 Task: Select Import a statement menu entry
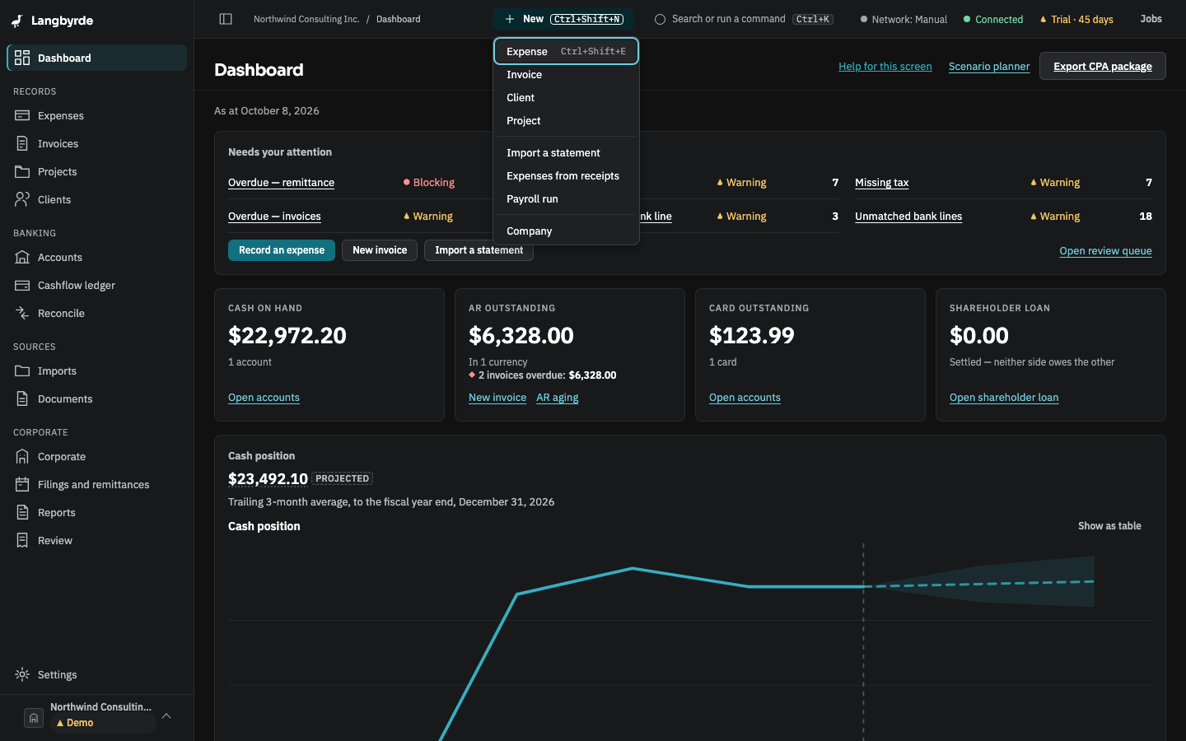(x=566, y=152)
